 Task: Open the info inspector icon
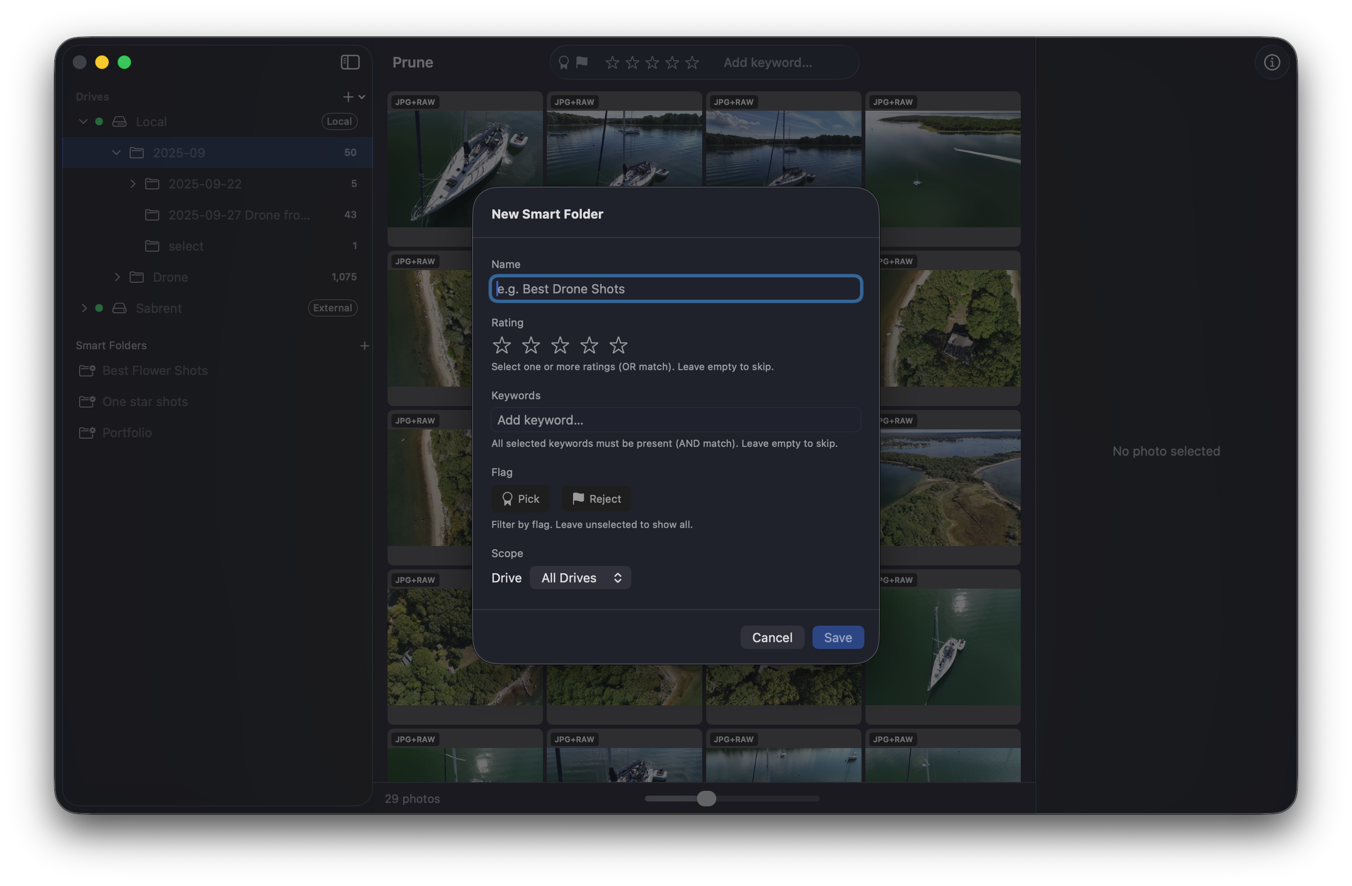(x=1271, y=62)
